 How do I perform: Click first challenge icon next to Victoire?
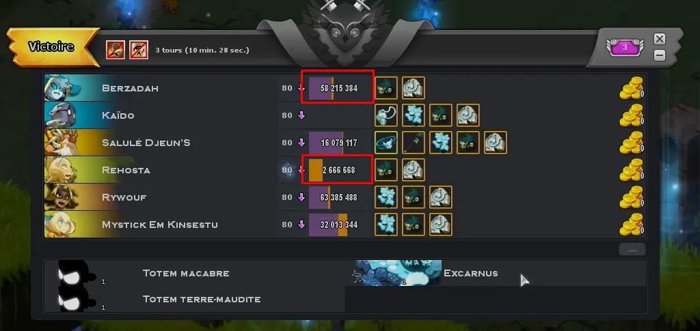115,49
